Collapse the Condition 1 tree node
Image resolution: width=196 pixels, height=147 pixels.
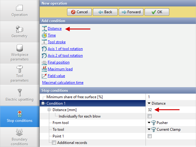(x=43, y=103)
